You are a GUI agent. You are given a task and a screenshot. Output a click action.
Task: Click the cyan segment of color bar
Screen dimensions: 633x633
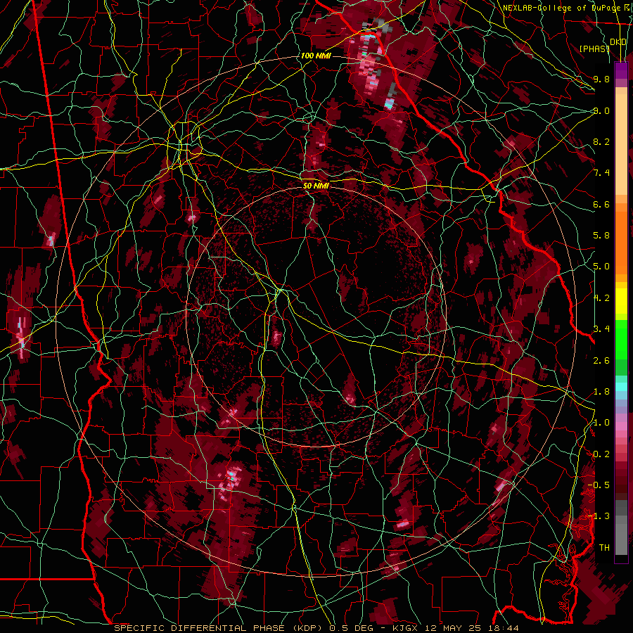[x=621, y=387]
